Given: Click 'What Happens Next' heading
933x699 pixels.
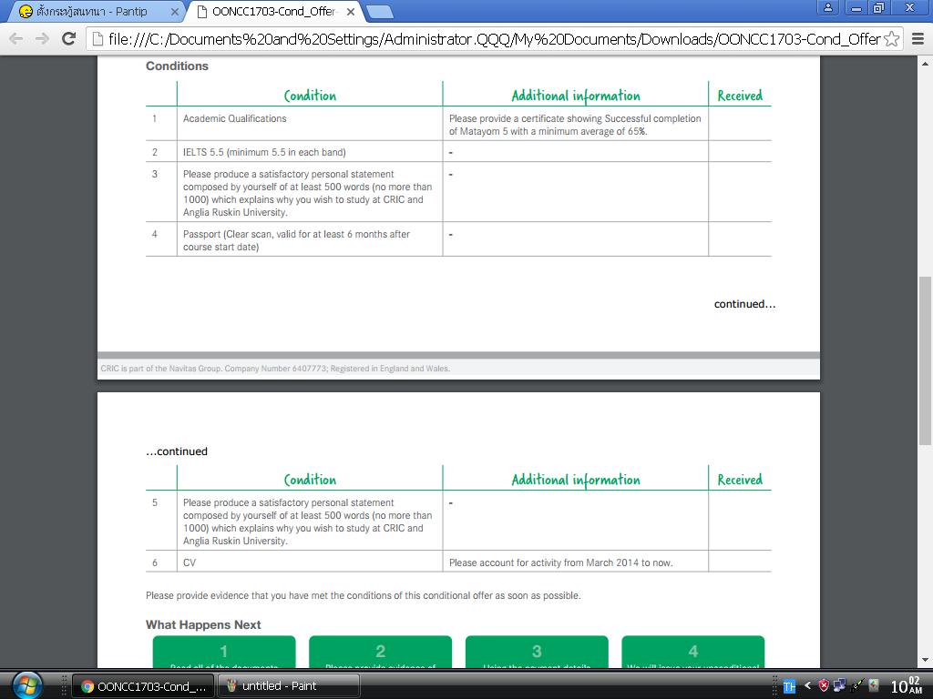Looking at the screenshot, I should [203, 624].
